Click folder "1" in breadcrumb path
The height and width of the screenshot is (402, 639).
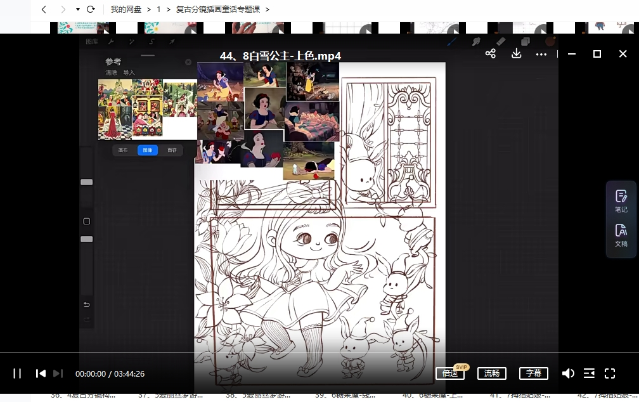click(x=158, y=10)
